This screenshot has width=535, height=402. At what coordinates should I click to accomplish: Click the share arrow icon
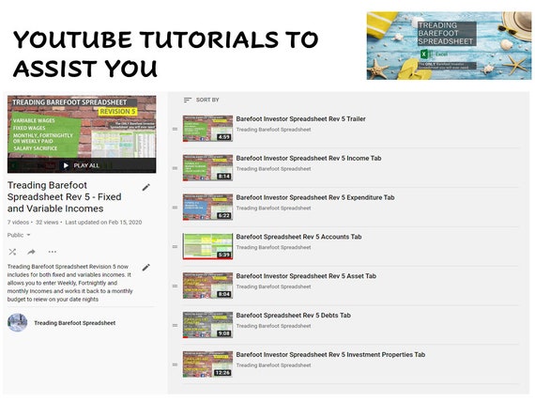pos(31,252)
